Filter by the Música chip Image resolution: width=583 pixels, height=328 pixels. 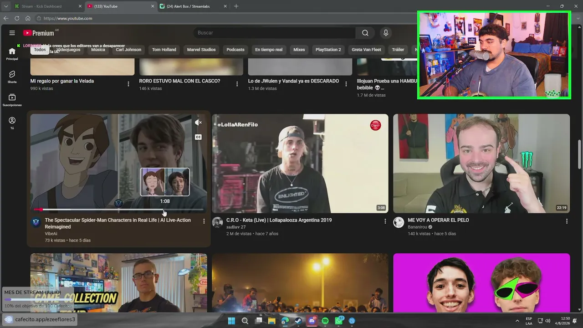[98, 50]
